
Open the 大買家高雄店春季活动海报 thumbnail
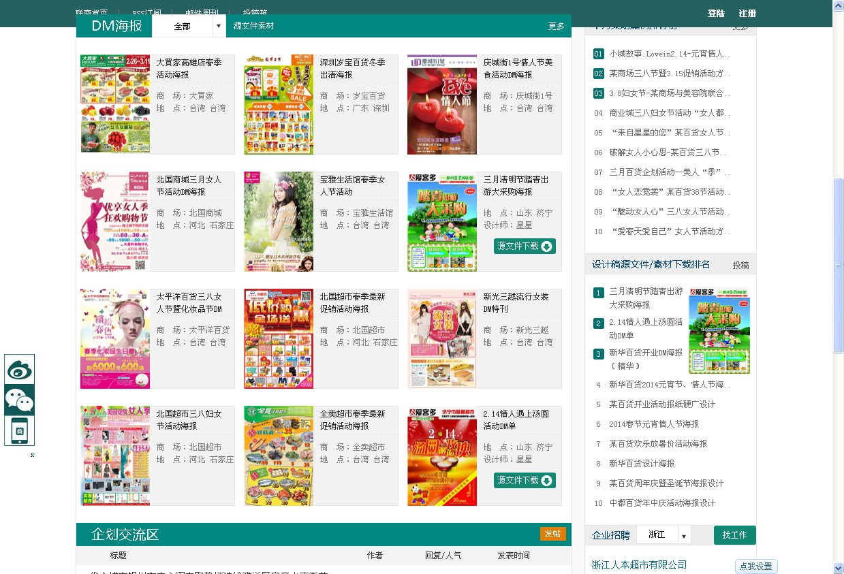point(115,104)
